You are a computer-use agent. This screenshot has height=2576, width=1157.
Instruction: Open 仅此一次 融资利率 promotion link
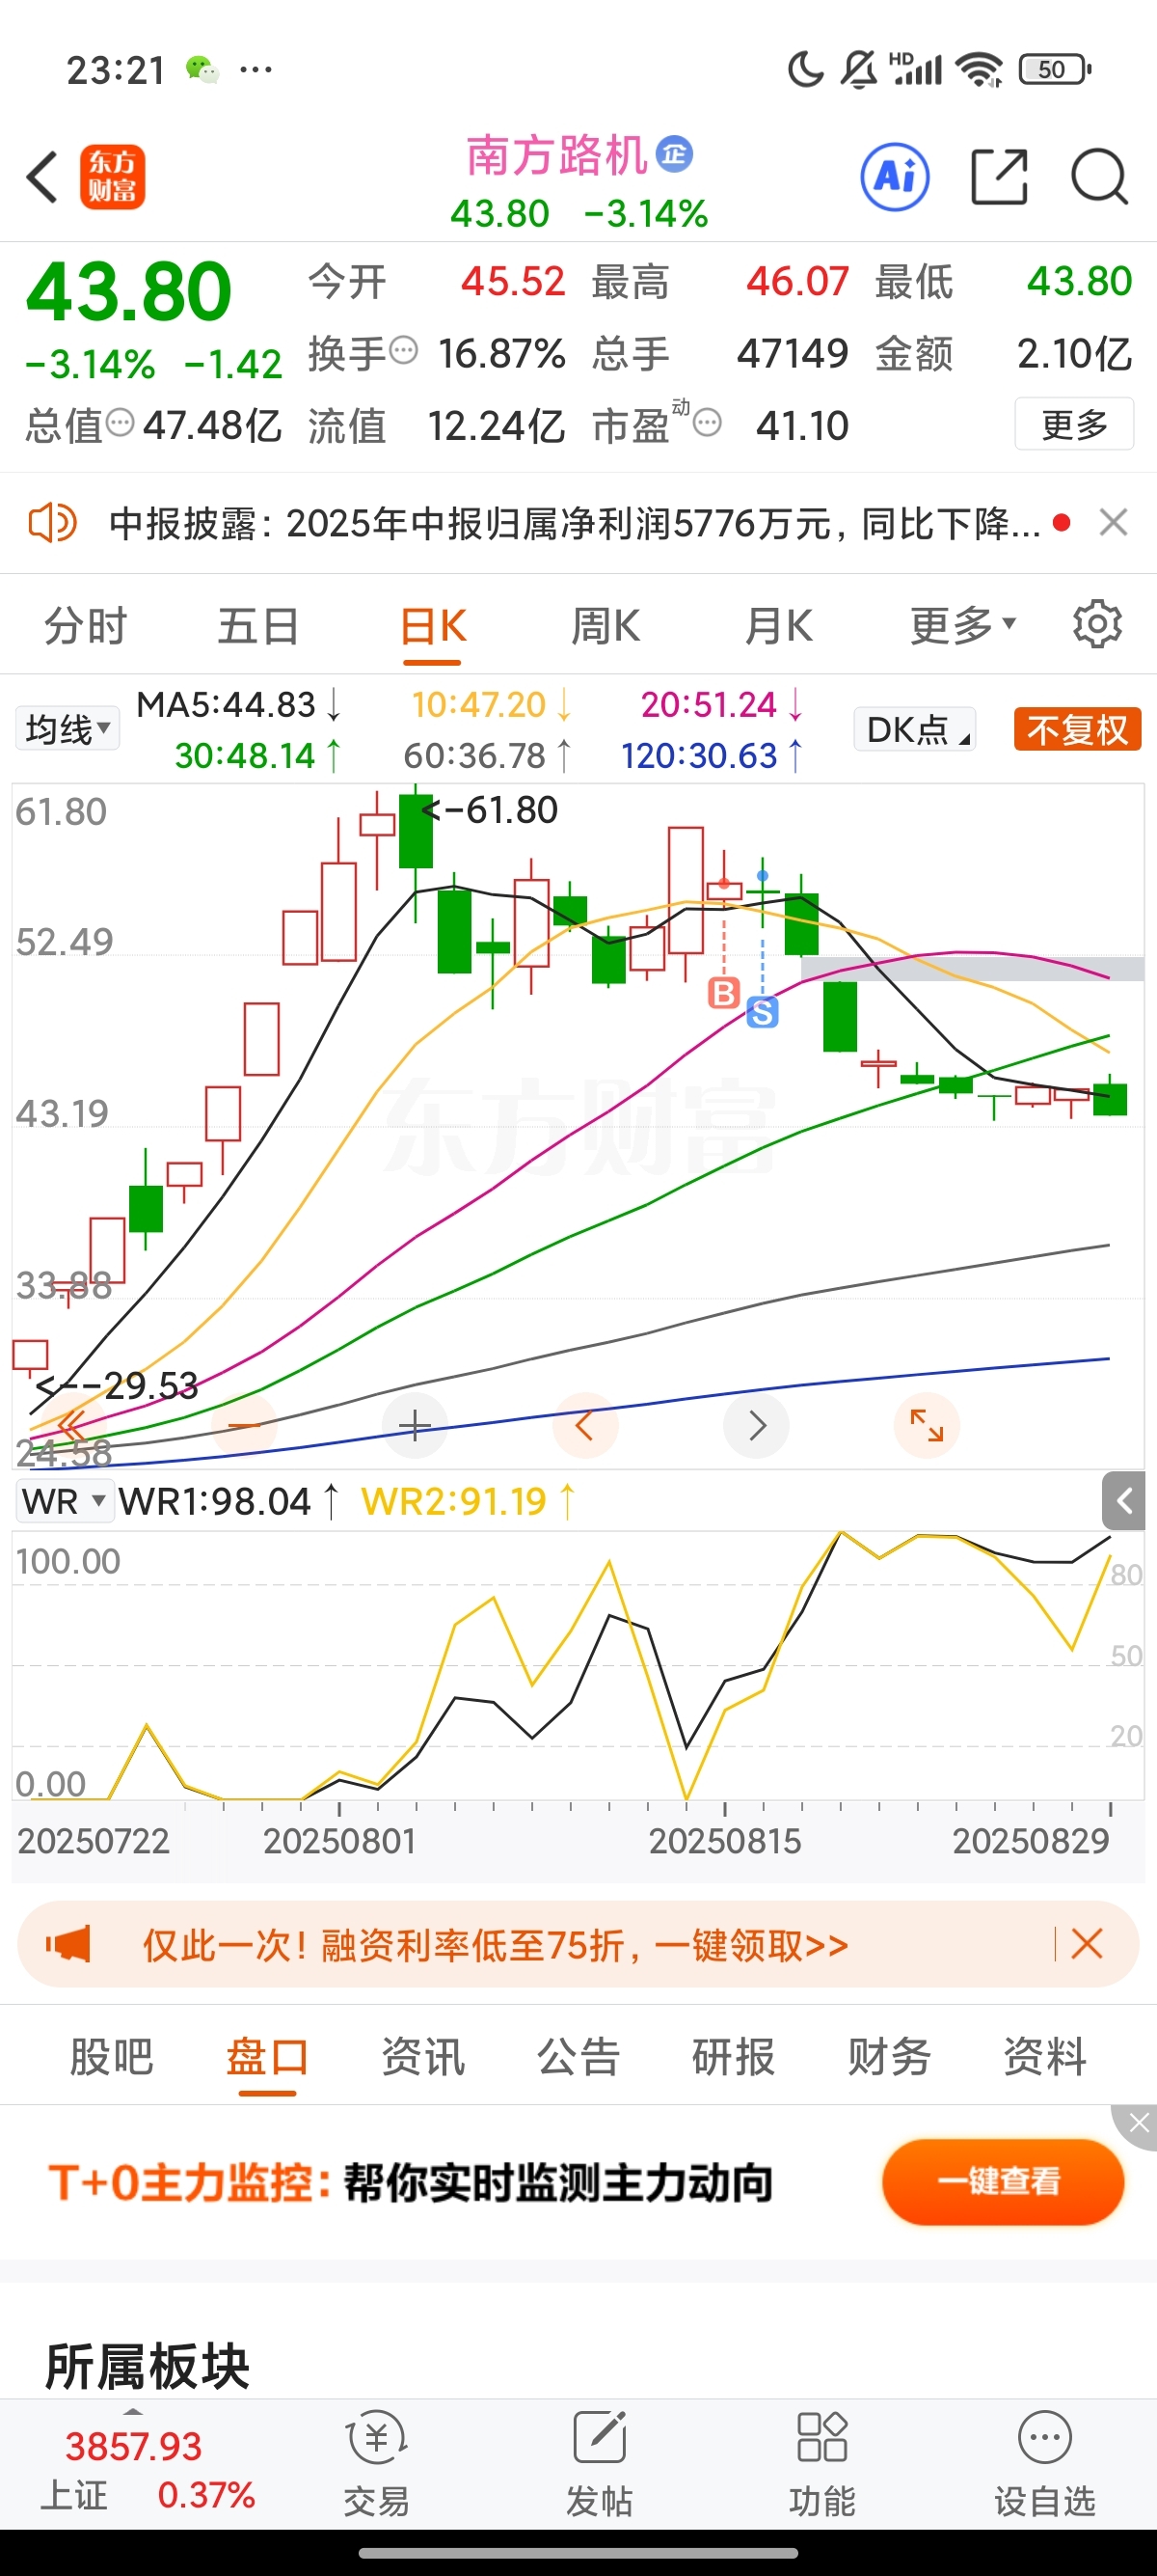(496, 1945)
